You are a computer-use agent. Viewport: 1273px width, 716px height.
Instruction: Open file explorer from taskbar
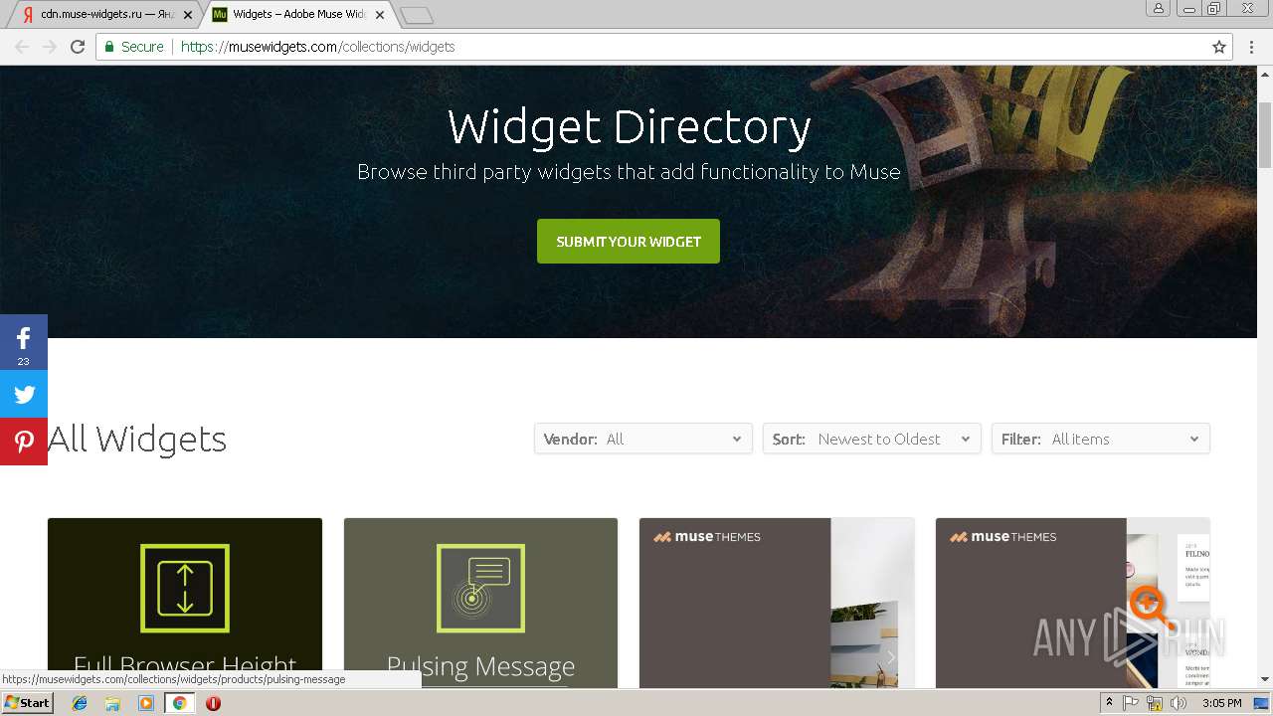(112, 703)
